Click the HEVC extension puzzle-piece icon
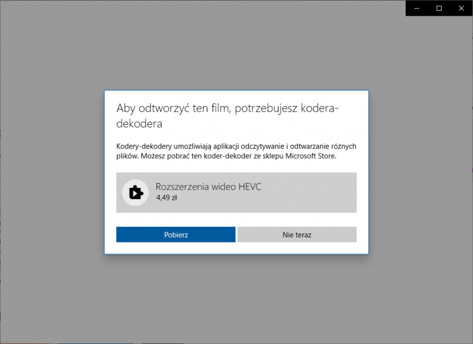473x344 pixels. tap(135, 192)
